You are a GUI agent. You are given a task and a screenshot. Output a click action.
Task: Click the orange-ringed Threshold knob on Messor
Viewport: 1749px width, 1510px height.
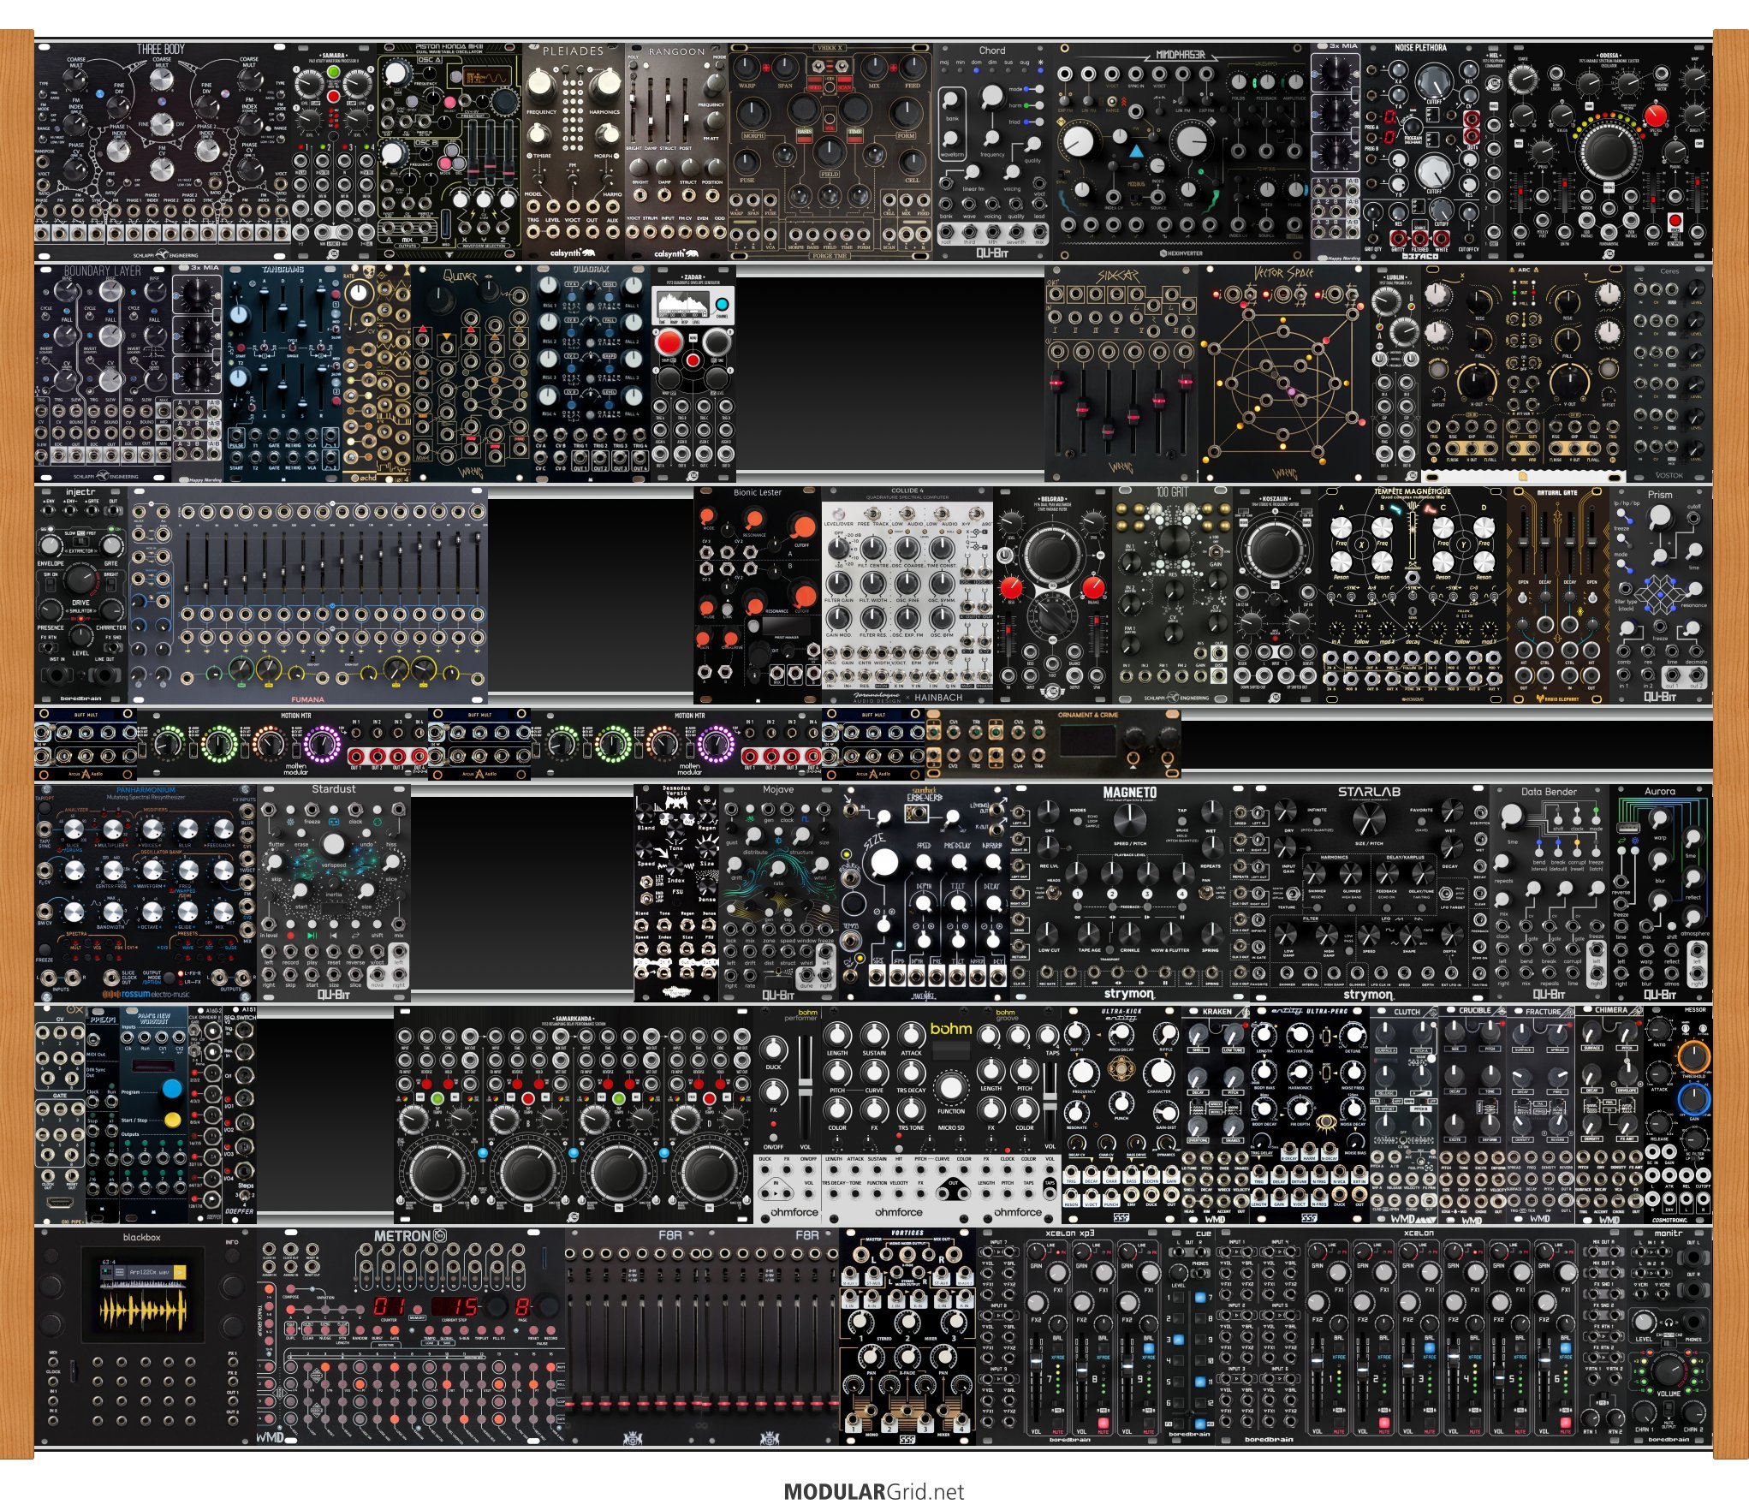tap(1692, 1055)
